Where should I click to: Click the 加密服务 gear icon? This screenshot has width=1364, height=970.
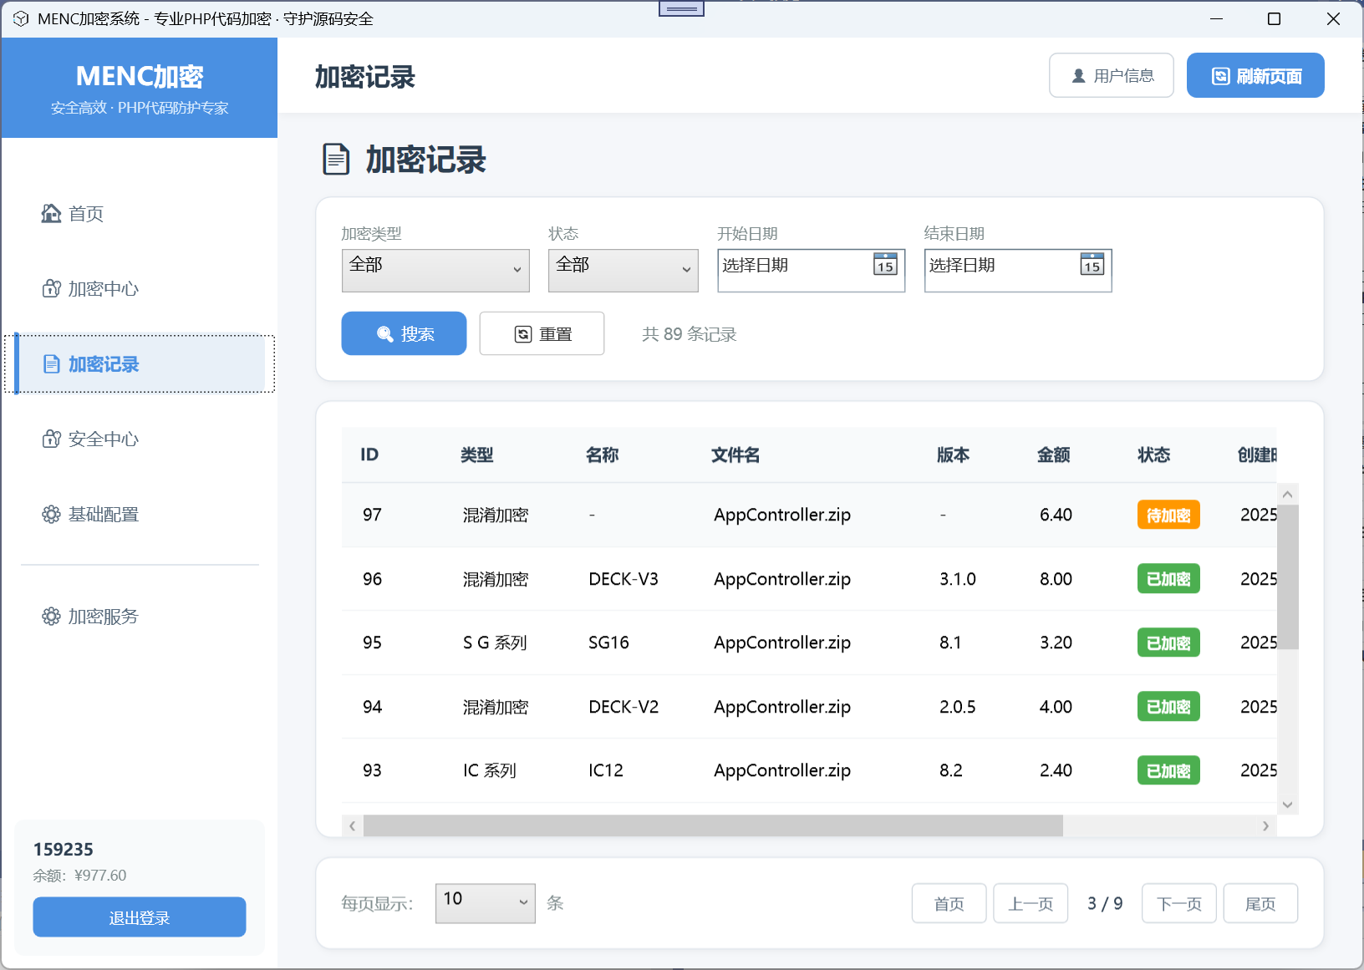(x=51, y=617)
